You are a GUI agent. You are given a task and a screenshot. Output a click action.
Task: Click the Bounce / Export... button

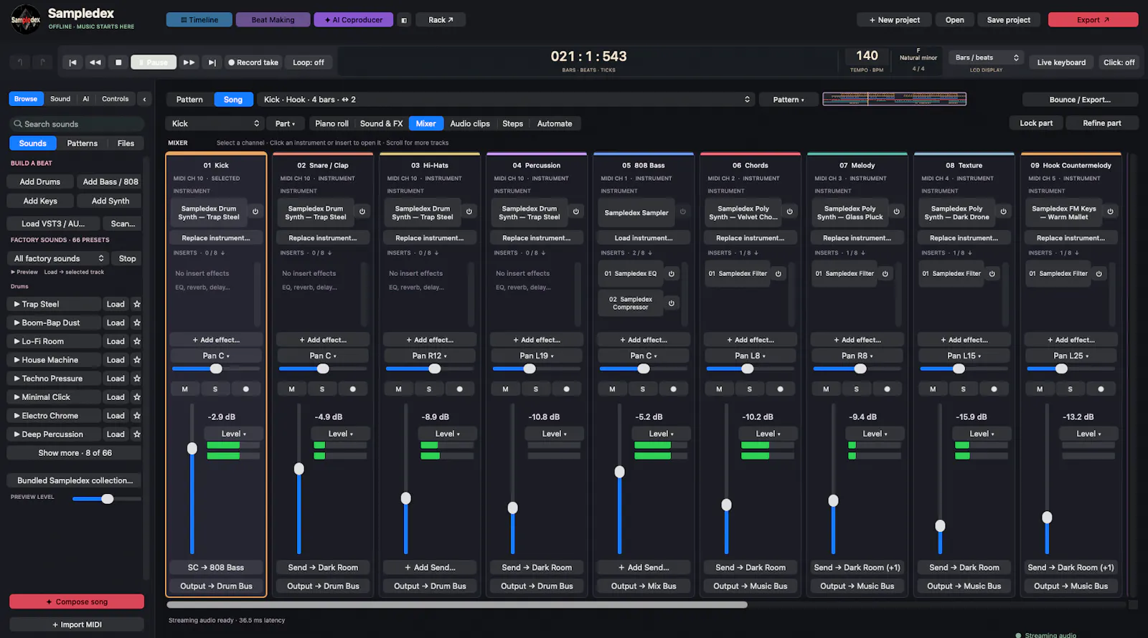point(1080,100)
